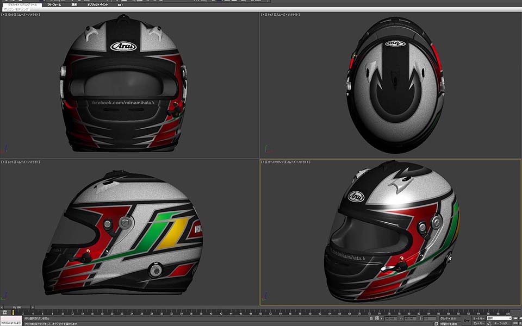Open the [+] menu of the Perspective viewport
This screenshot has height=326, width=522.
coord(263,162)
